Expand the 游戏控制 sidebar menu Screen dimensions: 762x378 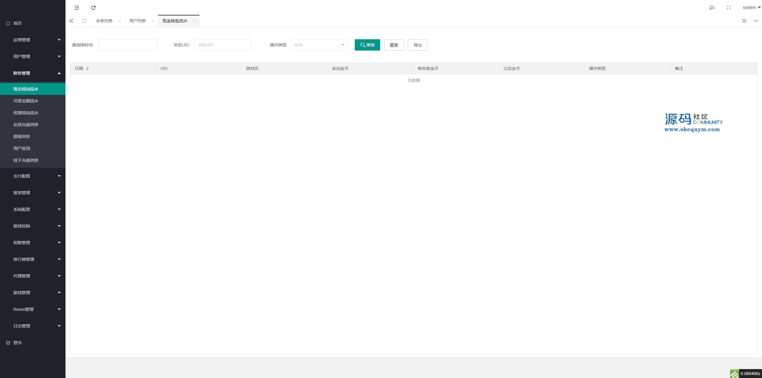[x=33, y=226]
